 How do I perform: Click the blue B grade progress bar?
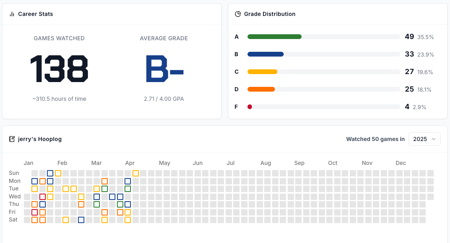coord(265,54)
